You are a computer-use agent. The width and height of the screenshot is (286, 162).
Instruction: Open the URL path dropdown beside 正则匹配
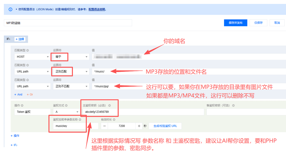pyautogui.click(x=32, y=72)
